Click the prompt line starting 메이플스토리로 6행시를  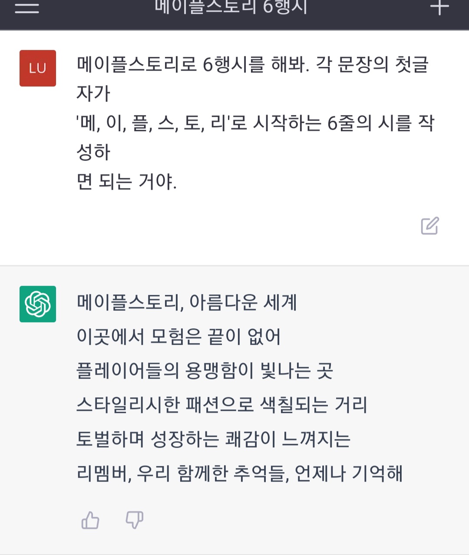(x=253, y=64)
